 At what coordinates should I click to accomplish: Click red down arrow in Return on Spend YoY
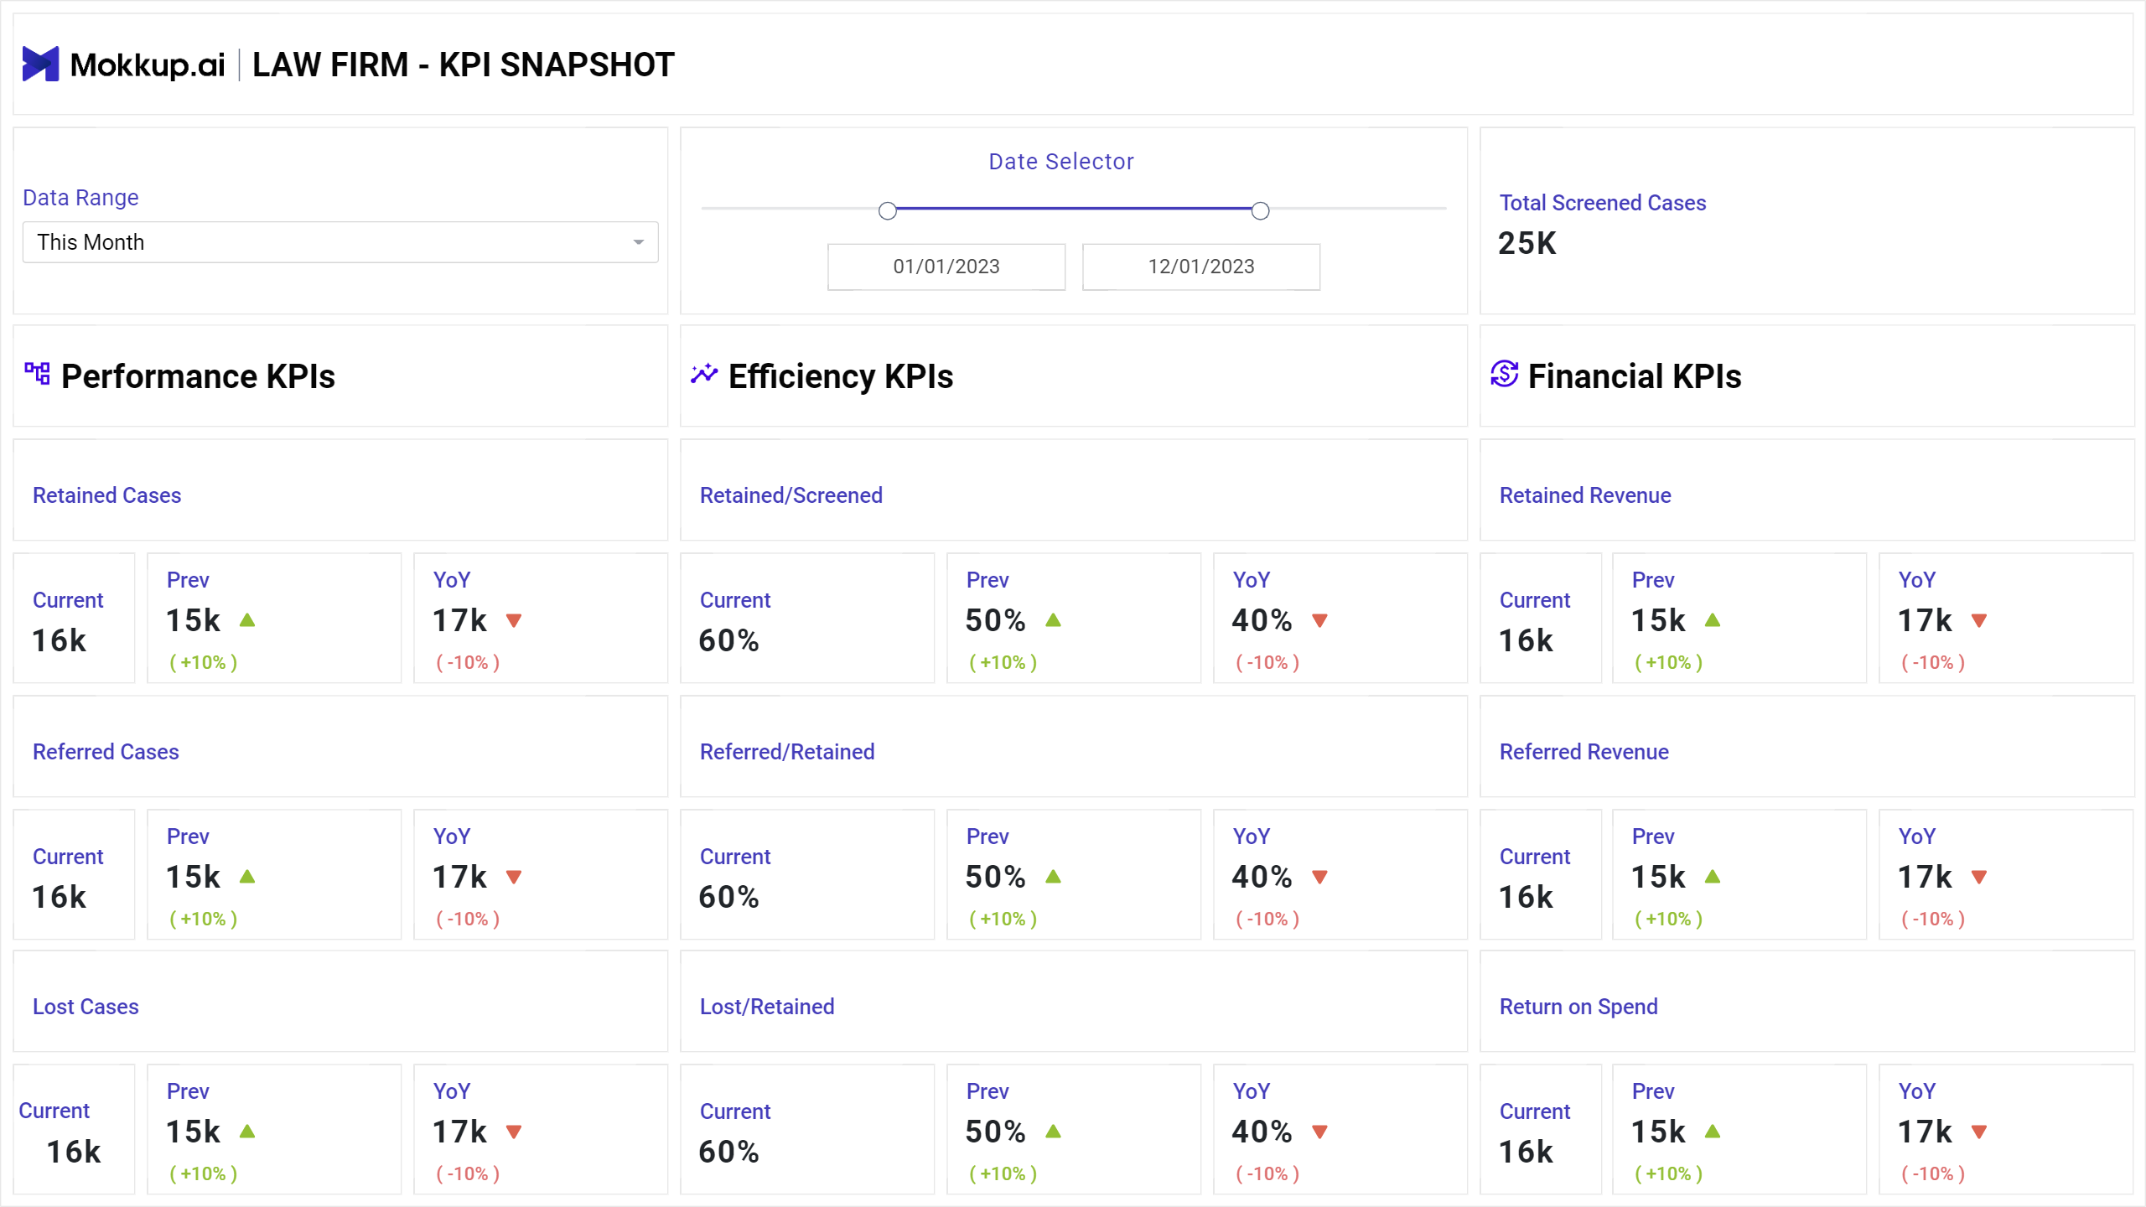1979,1132
